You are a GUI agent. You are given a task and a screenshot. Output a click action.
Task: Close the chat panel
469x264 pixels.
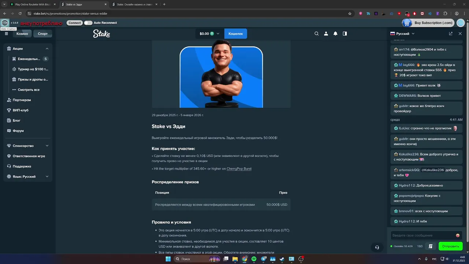click(x=460, y=33)
